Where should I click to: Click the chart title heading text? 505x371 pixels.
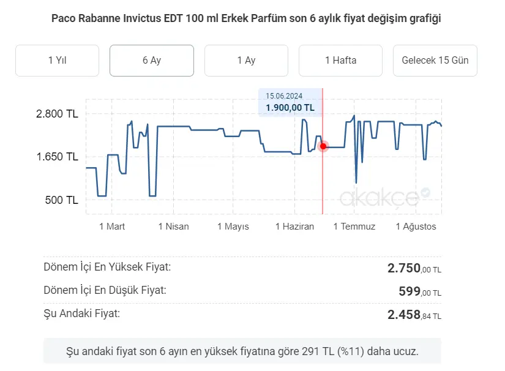247,18
